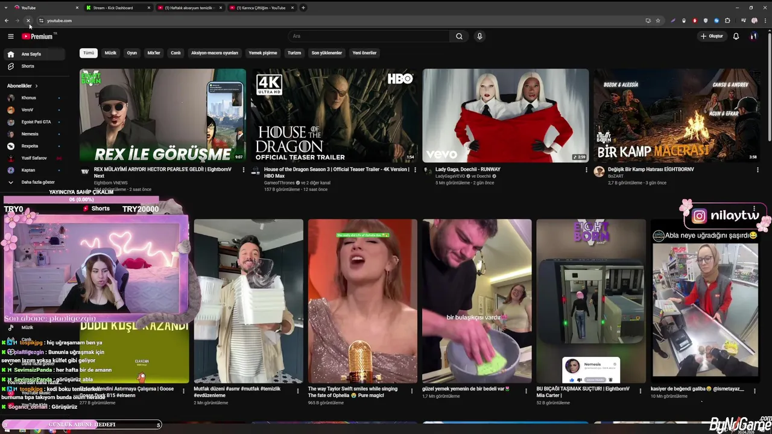Open the Taylor Swift short thumbnail

click(x=362, y=301)
